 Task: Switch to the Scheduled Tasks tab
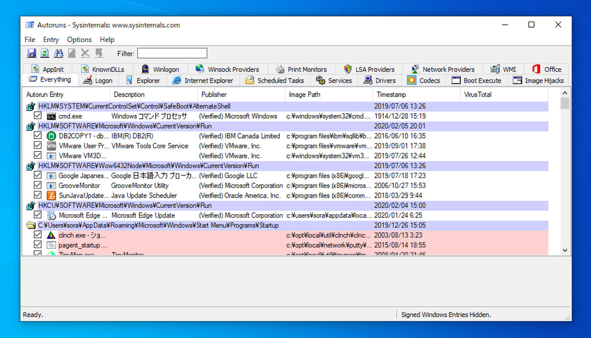tap(275, 80)
